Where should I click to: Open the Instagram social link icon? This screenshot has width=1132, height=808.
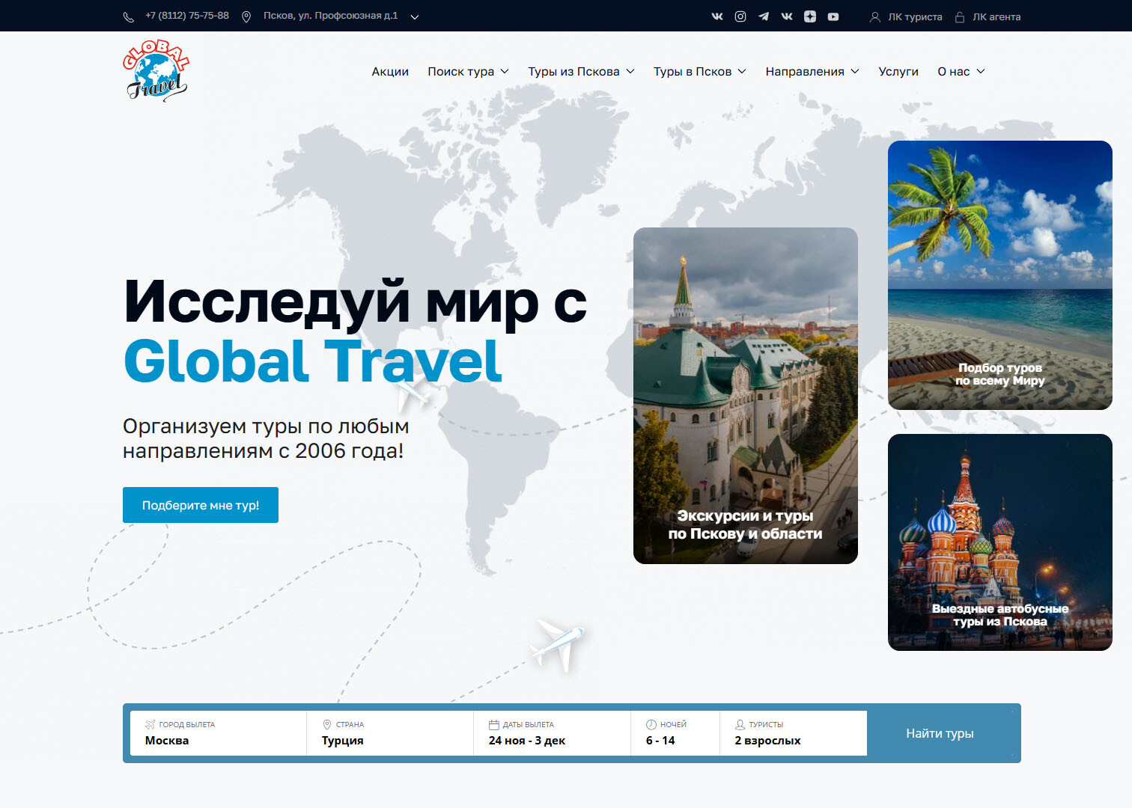(740, 16)
